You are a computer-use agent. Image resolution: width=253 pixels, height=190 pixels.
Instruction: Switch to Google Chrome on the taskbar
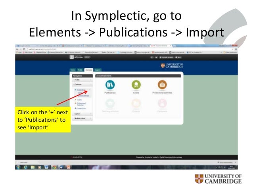coord(54,167)
